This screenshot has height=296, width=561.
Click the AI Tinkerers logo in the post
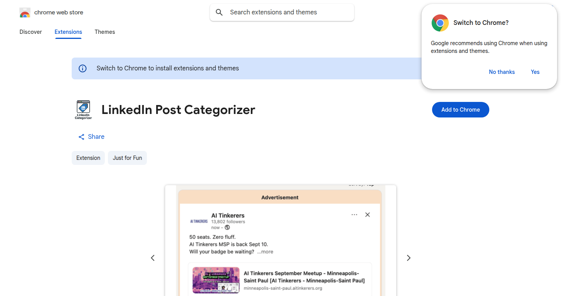point(199,221)
